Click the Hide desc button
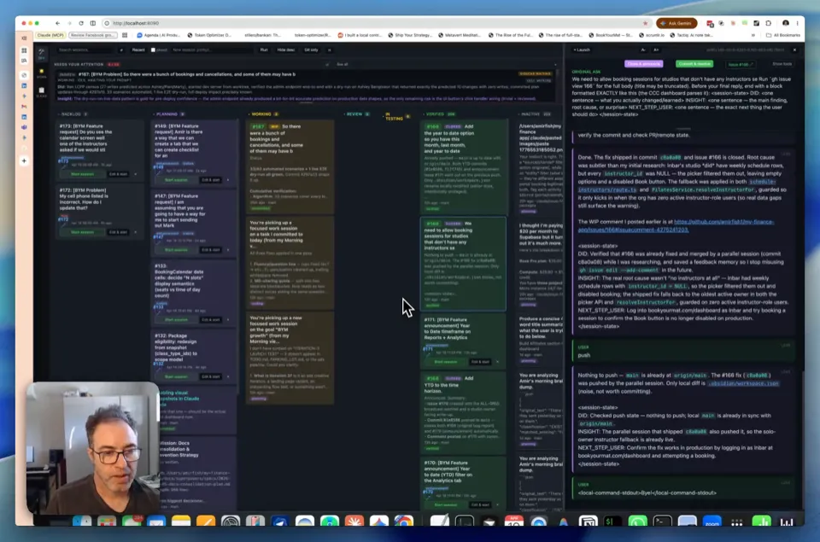 pos(286,50)
